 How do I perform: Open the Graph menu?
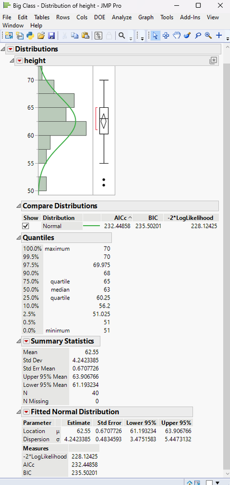[x=146, y=17]
